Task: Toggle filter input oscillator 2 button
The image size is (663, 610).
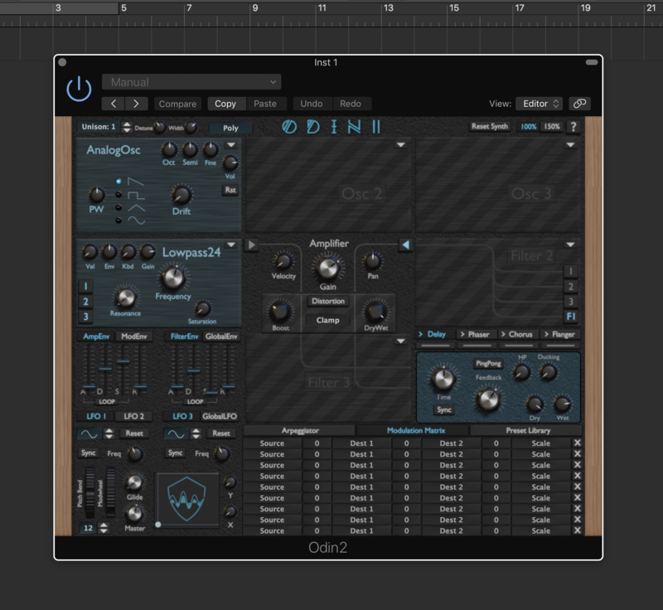Action: coord(85,302)
